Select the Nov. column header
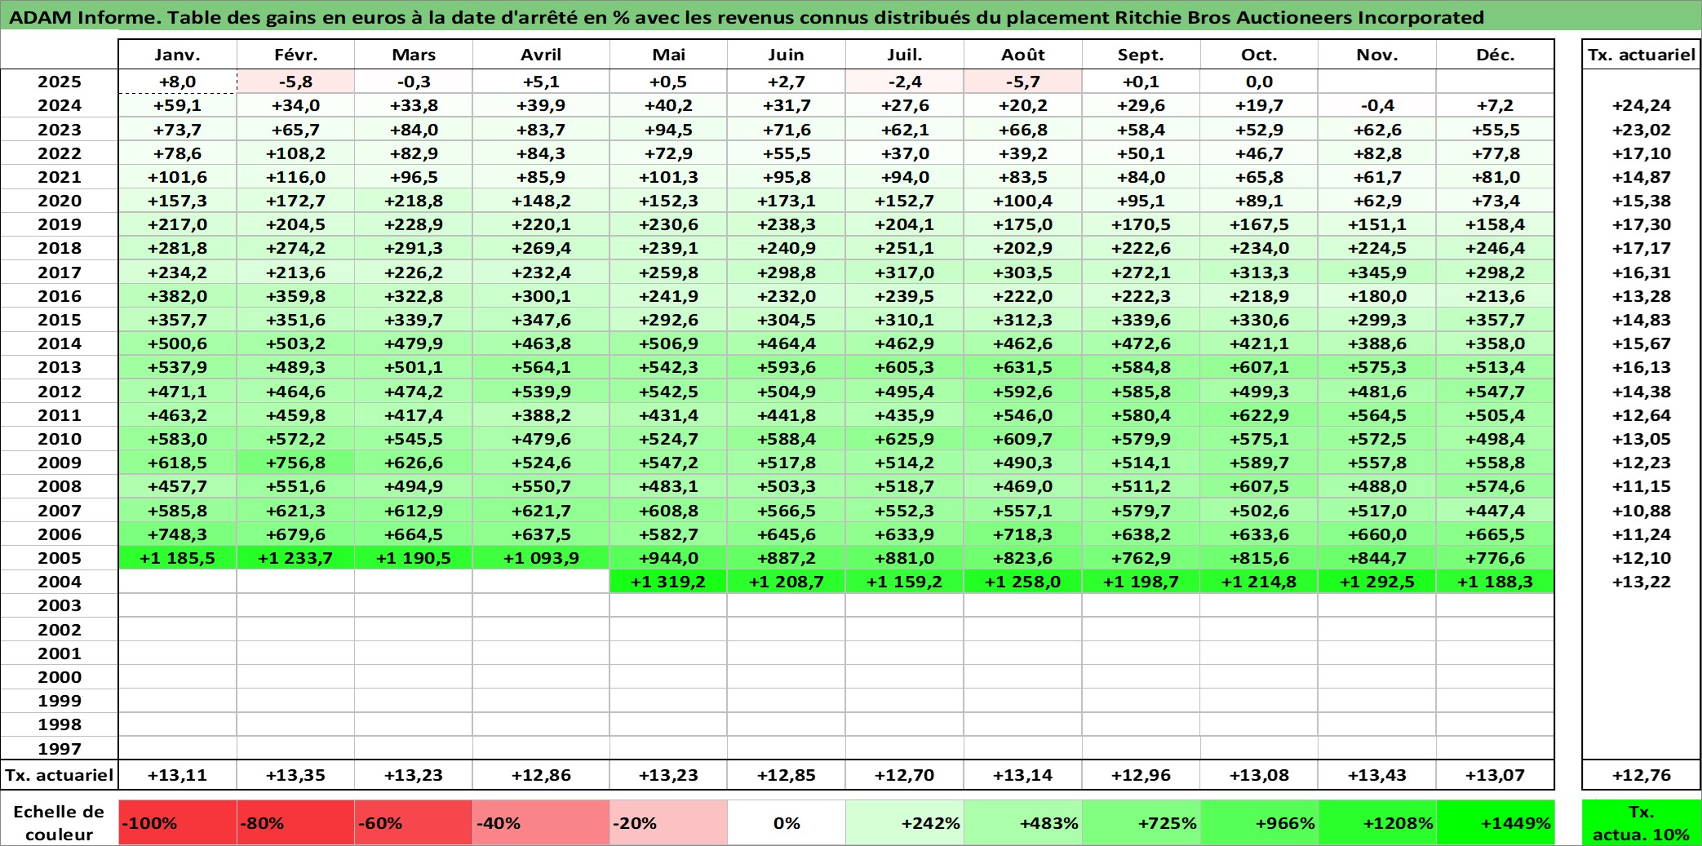 (1377, 55)
